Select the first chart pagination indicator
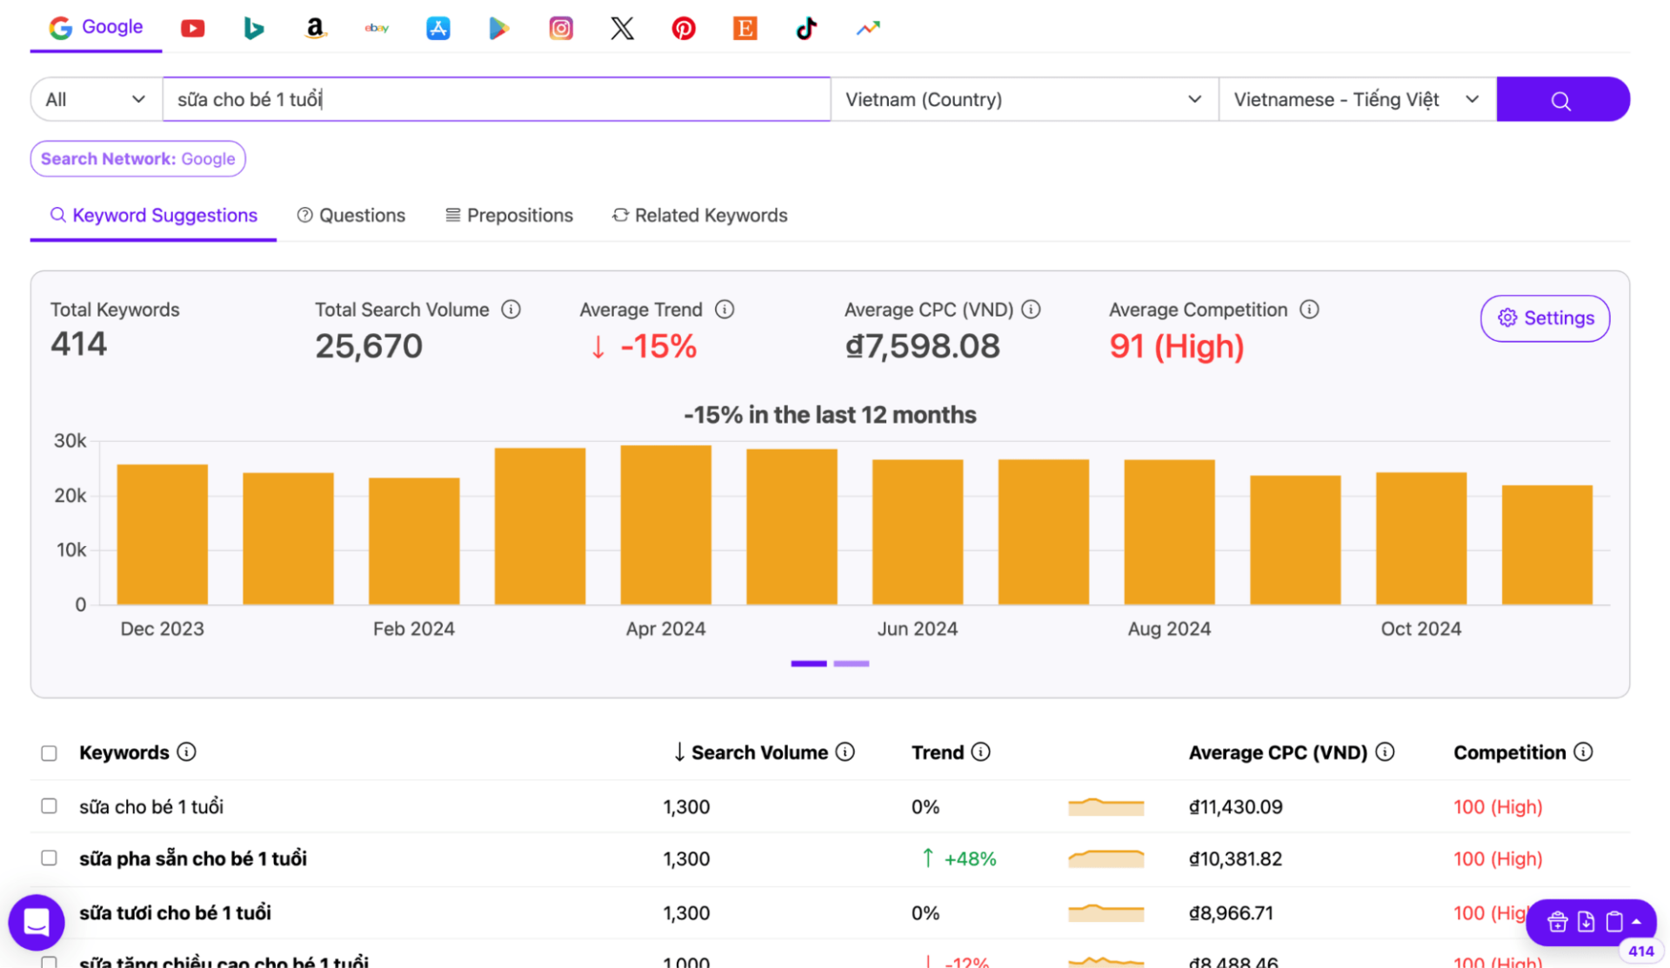The image size is (1670, 968). coord(809,664)
